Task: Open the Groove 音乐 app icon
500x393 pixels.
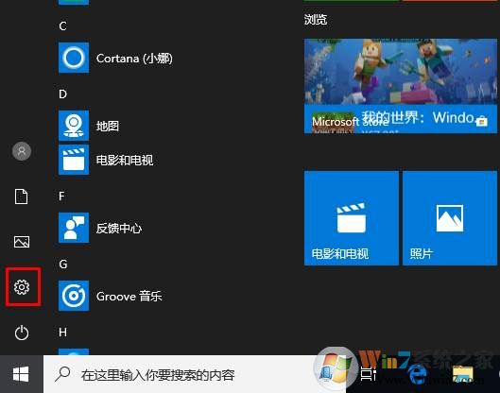Action: click(74, 296)
